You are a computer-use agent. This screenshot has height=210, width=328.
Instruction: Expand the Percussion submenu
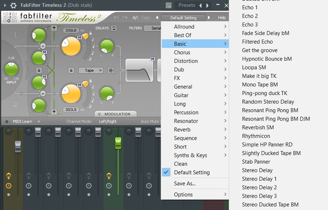[x=195, y=112]
